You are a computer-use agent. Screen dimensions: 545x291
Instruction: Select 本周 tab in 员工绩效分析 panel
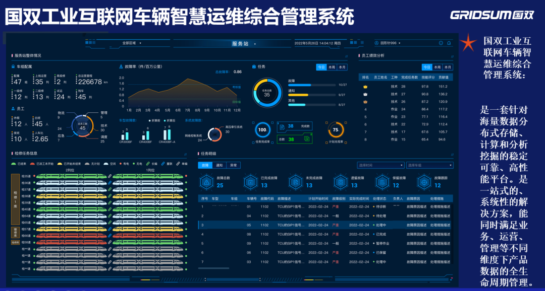[x=437, y=67]
